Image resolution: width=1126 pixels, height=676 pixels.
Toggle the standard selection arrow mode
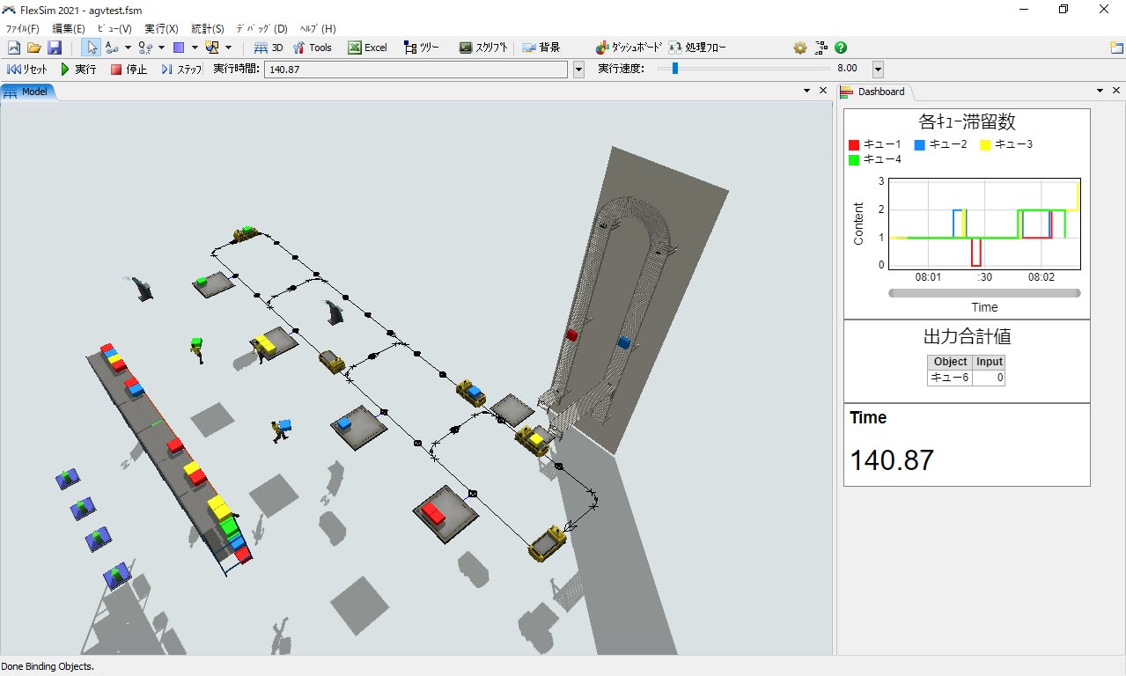click(92, 48)
